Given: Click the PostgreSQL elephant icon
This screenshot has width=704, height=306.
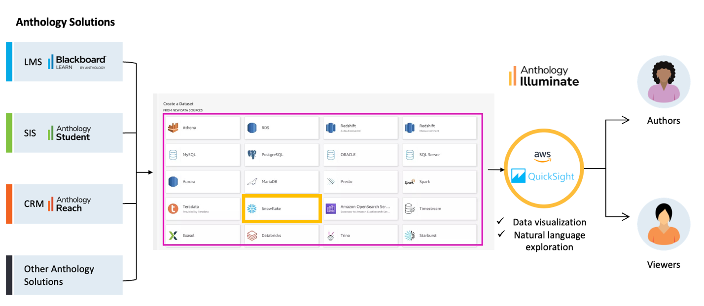Looking at the screenshot, I should point(252,155).
